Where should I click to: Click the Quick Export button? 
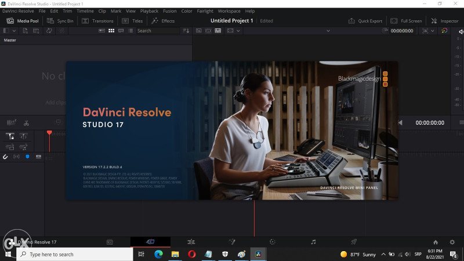coord(365,21)
